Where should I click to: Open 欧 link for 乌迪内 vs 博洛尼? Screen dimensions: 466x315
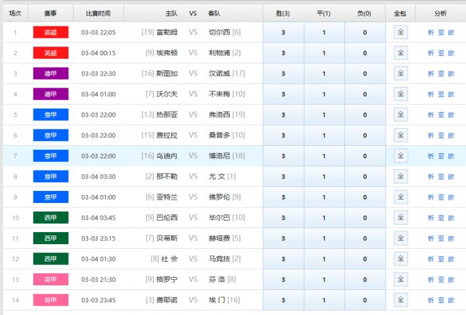(451, 156)
